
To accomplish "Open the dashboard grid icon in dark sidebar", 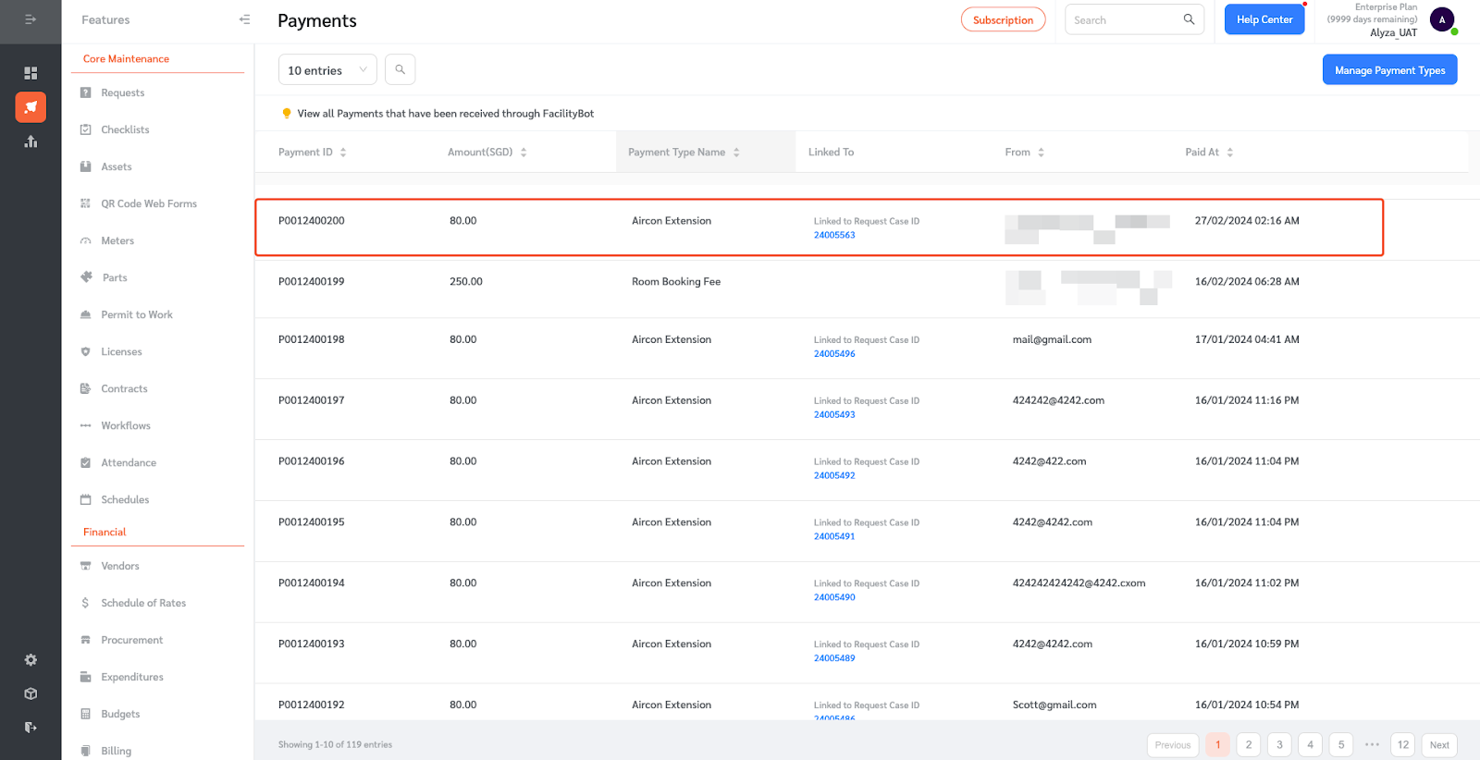I will 31,73.
